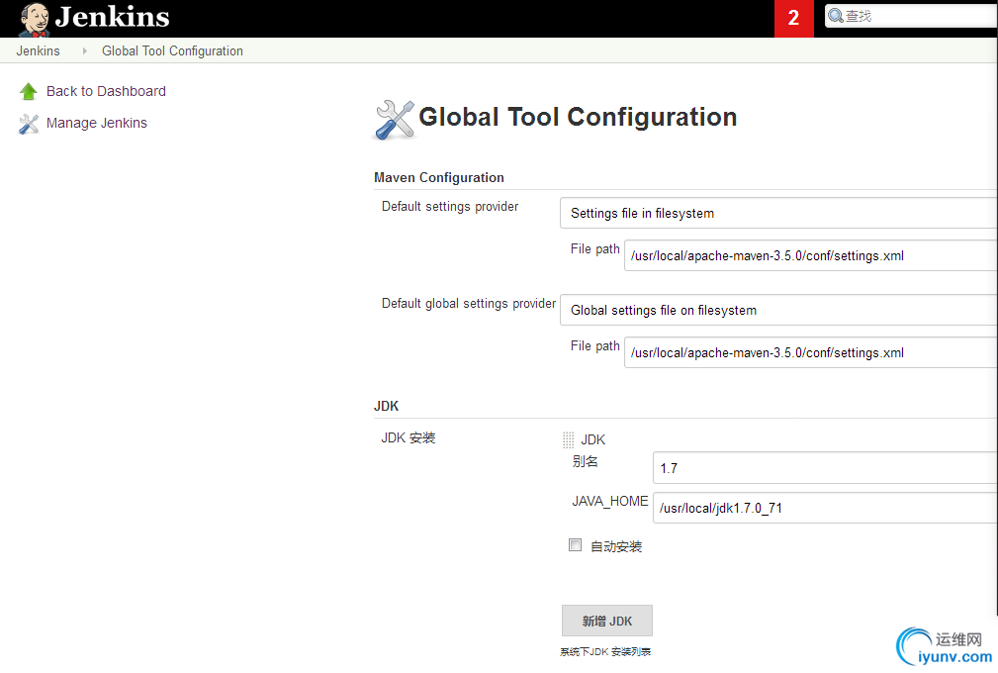Click the Global Tool Configuration breadcrumb
The width and height of the screenshot is (998, 673).
point(172,50)
